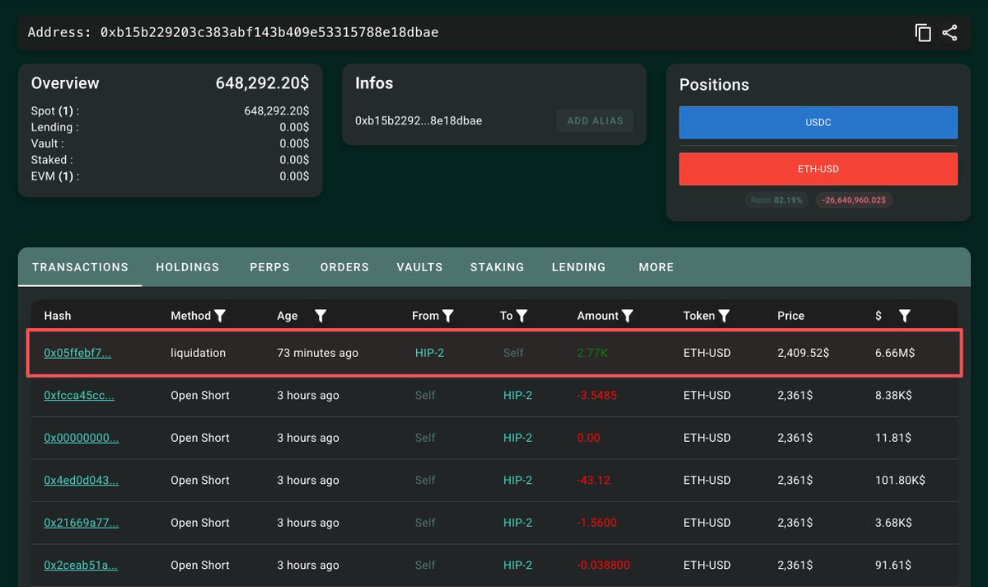Image resolution: width=988 pixels, height=587 pixels.
Task: Select the 2,409.52$ price cell
Action: tap(803, 353)
